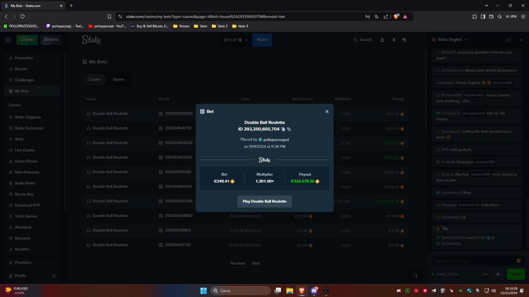
Task: Toggle the browser sidebar panel icon
Action: pyautogui.click(x=483, y=16)
